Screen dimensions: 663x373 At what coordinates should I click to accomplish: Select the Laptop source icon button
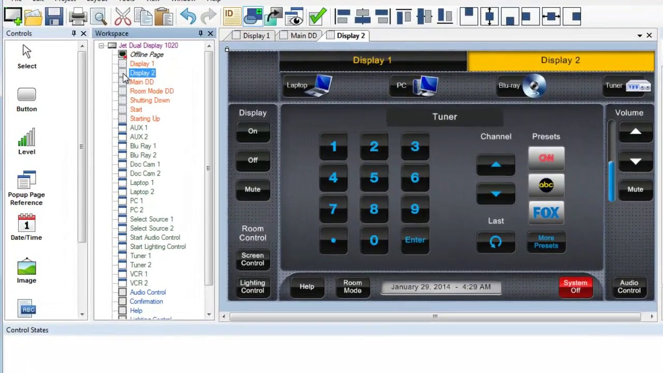[309, 85]
